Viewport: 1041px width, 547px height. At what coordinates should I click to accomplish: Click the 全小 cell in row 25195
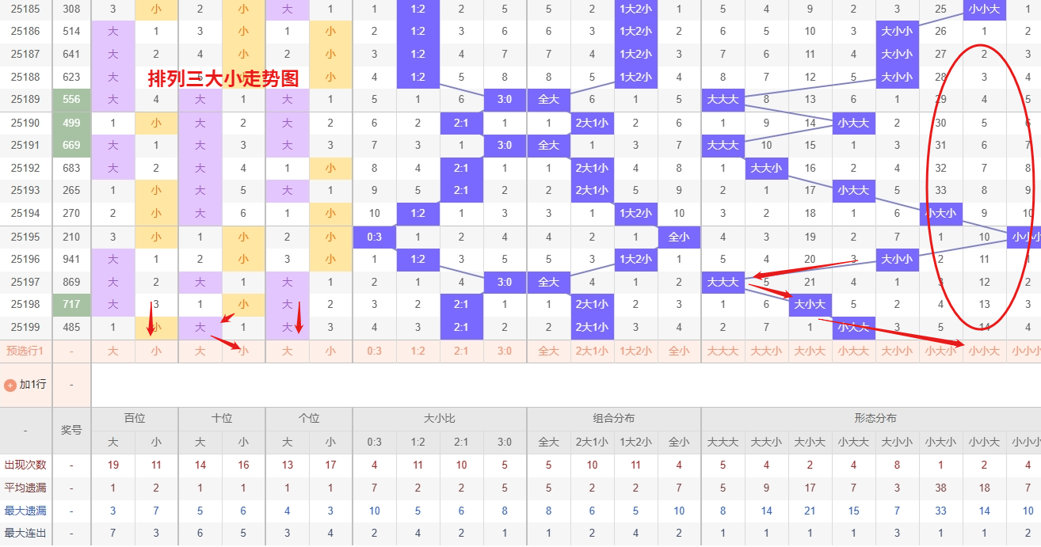pos(679,237)
